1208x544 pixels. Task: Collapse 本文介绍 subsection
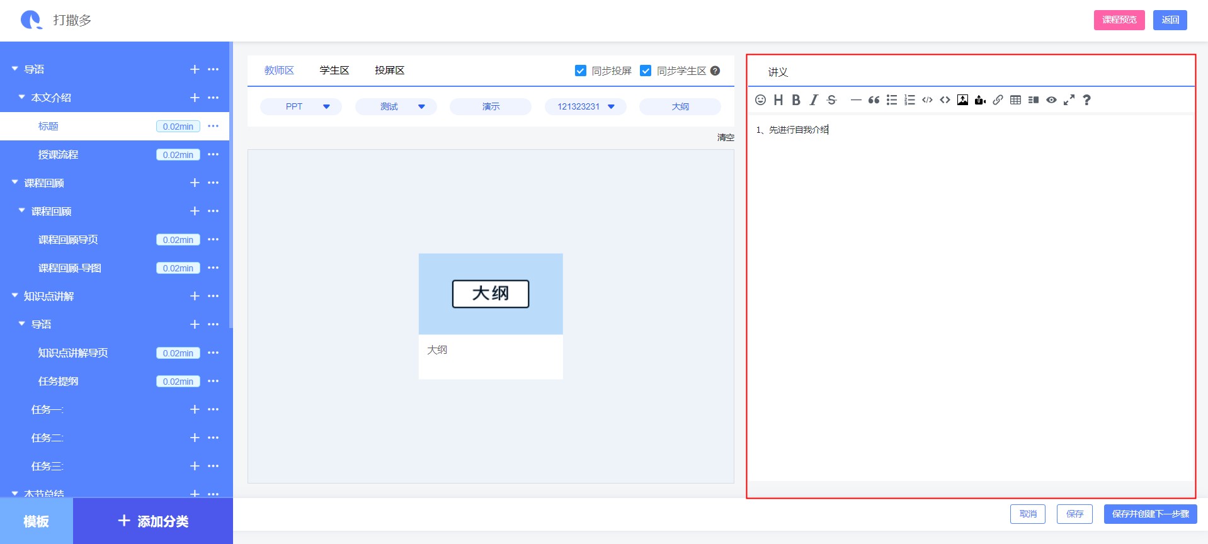click(21, 97)
